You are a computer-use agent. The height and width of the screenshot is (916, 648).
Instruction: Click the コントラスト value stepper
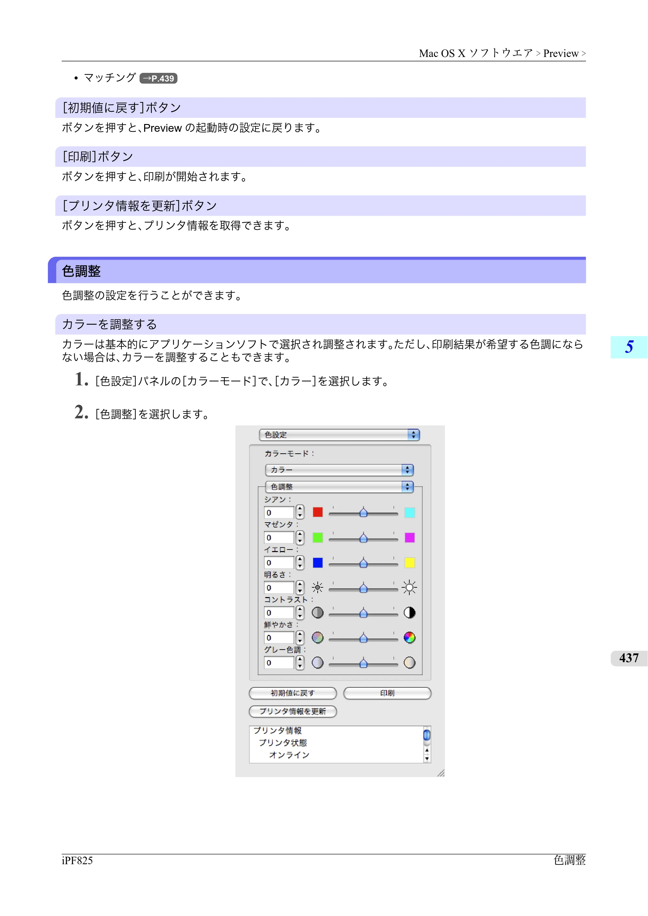300,613
